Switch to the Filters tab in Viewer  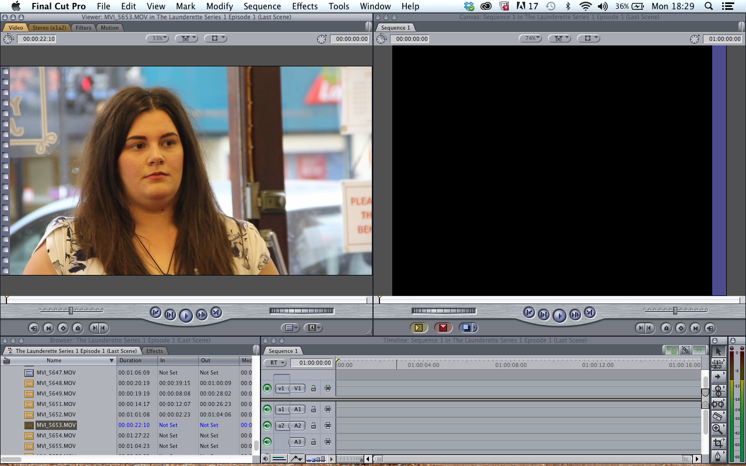click(83, 27)
